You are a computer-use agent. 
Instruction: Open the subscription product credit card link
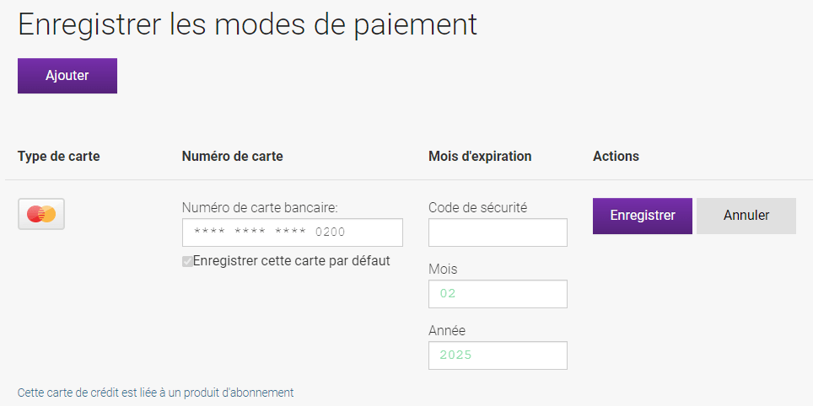point(155,392)
